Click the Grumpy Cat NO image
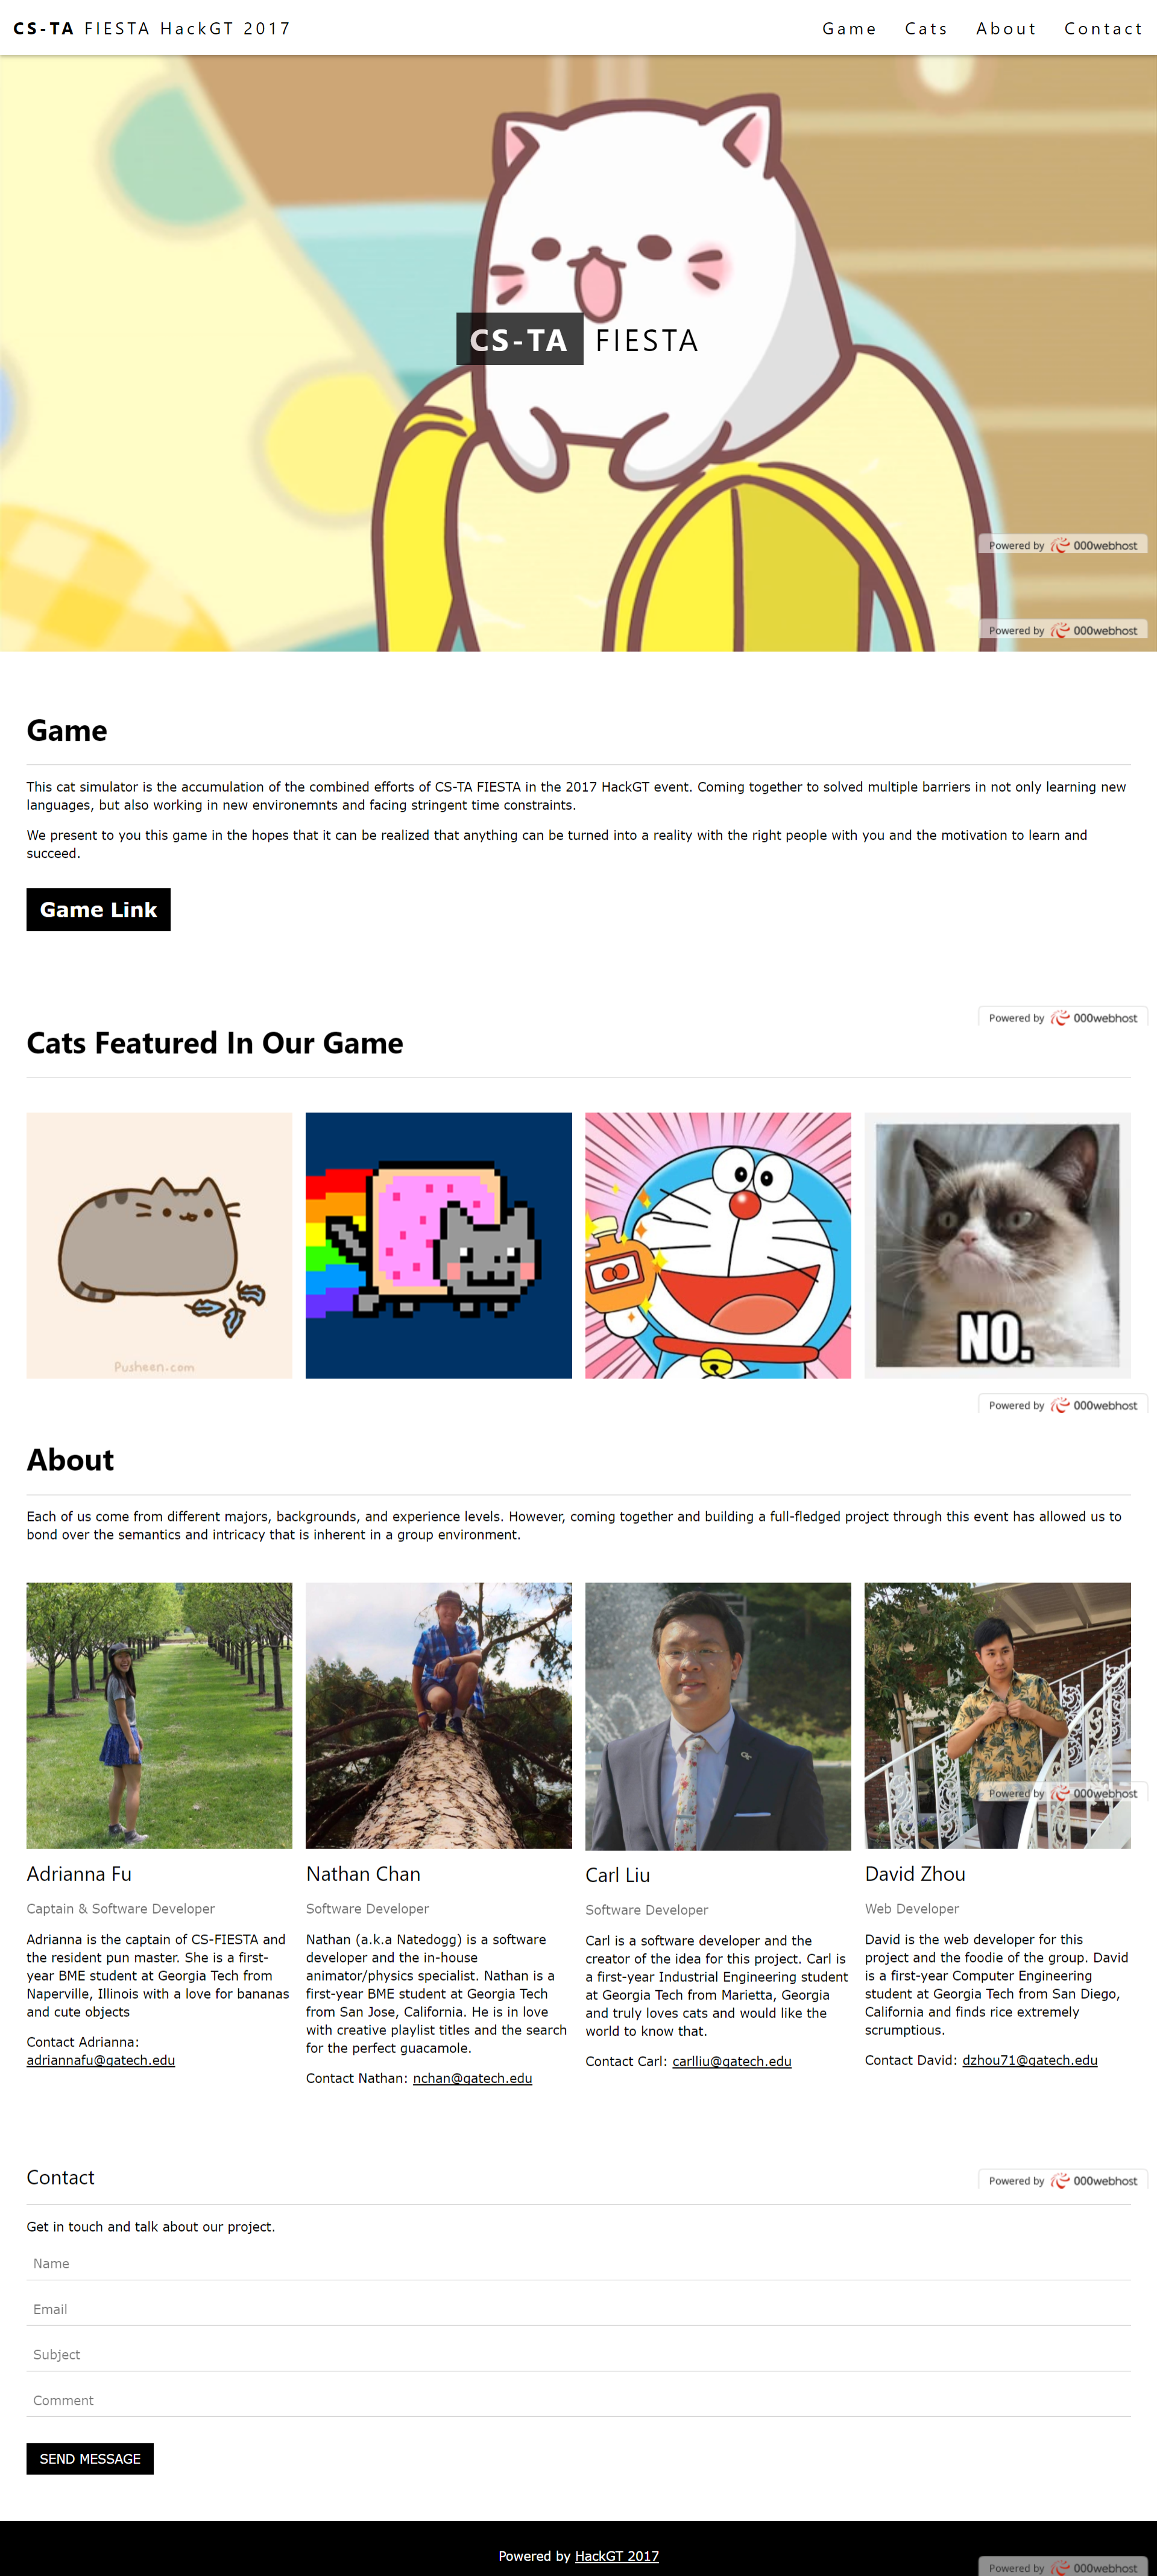 point(997,1245)
